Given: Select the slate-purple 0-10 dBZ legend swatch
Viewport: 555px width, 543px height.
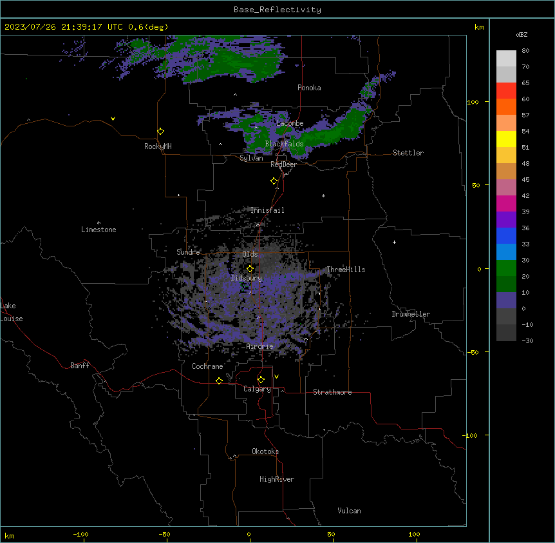Looking at the screenshot, I should point(506,301).
